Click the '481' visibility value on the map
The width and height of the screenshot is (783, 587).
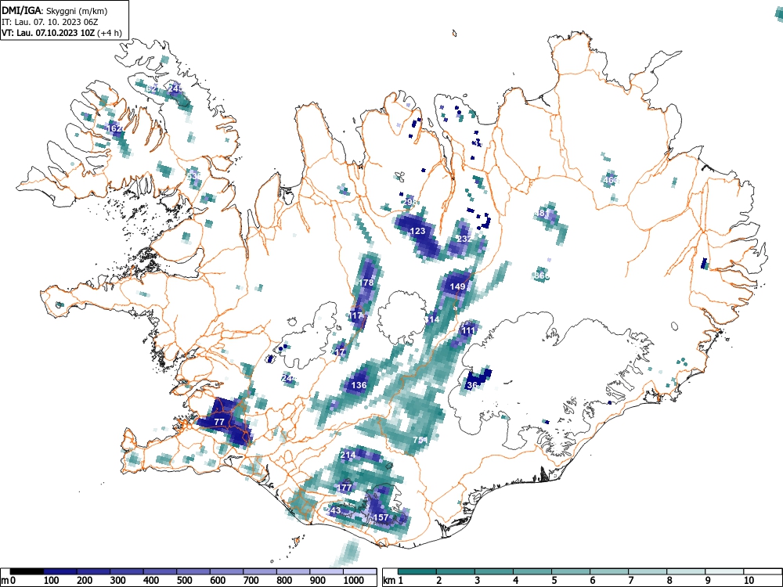pyautogui.click(x=542, y=213)
